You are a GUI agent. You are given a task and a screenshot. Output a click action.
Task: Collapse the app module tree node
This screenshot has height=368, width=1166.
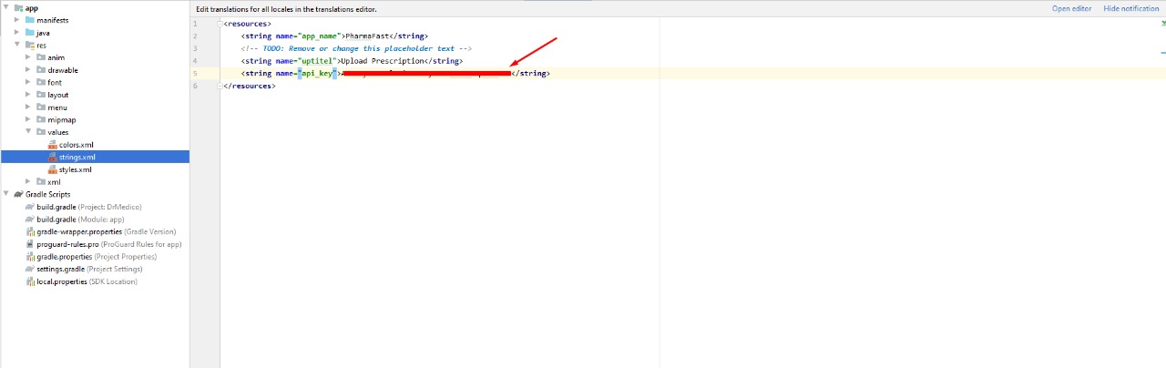point(6,8)
